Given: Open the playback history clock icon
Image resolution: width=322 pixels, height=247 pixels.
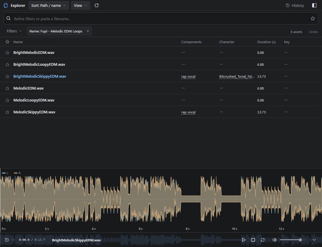Looking at the screenshot, I should (x=7, y=240).
